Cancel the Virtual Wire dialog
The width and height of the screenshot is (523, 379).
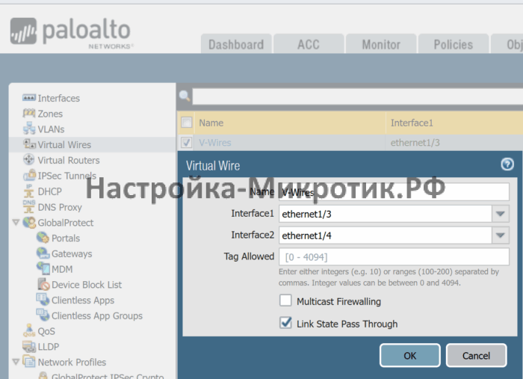(x=477, y=355)
